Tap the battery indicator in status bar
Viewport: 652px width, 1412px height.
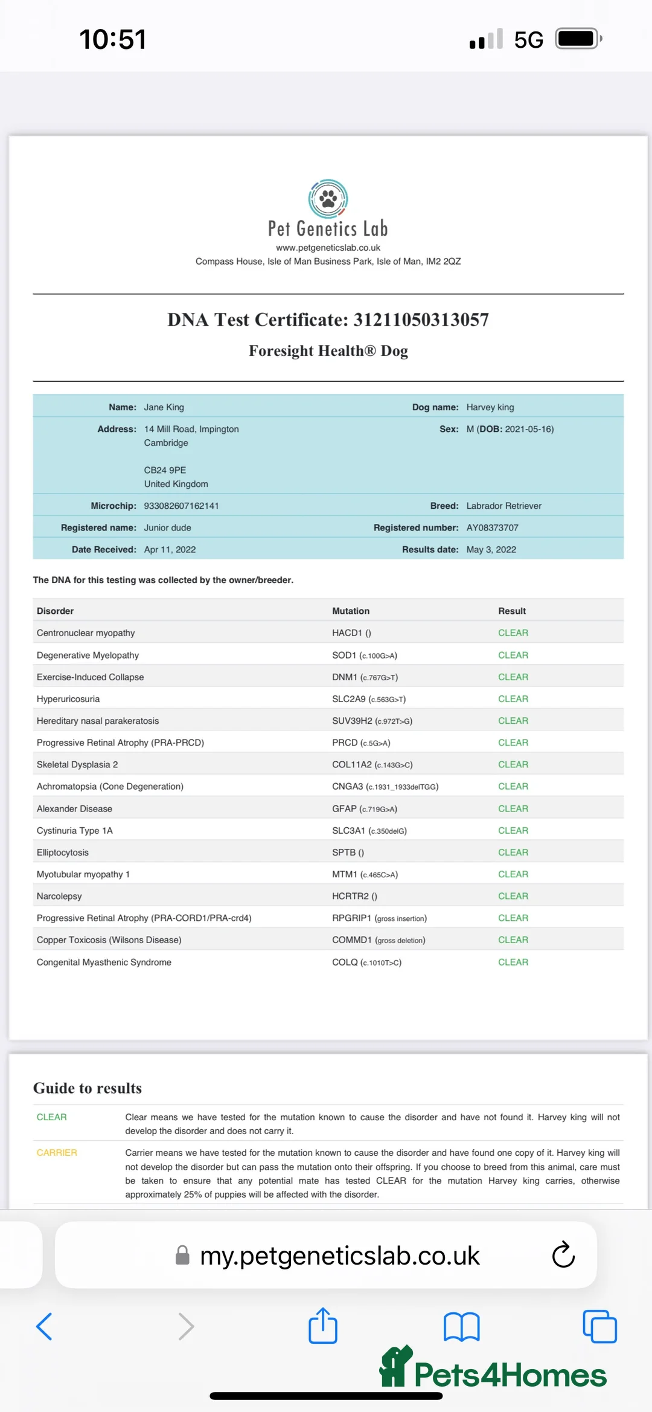(578, 39)
